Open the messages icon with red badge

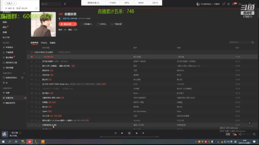pos(233,4)
